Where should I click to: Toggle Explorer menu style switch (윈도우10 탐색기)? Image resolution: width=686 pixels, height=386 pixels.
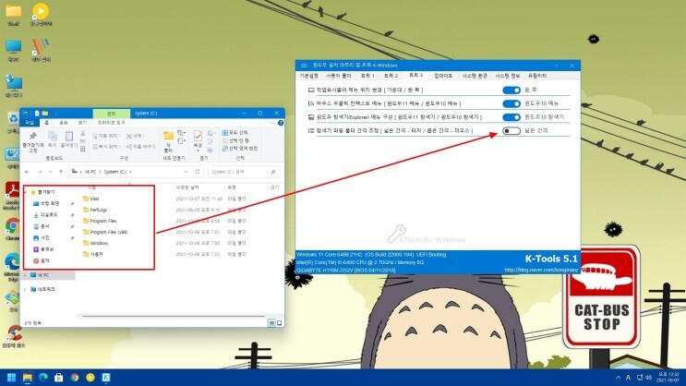(x=511, y=117)
